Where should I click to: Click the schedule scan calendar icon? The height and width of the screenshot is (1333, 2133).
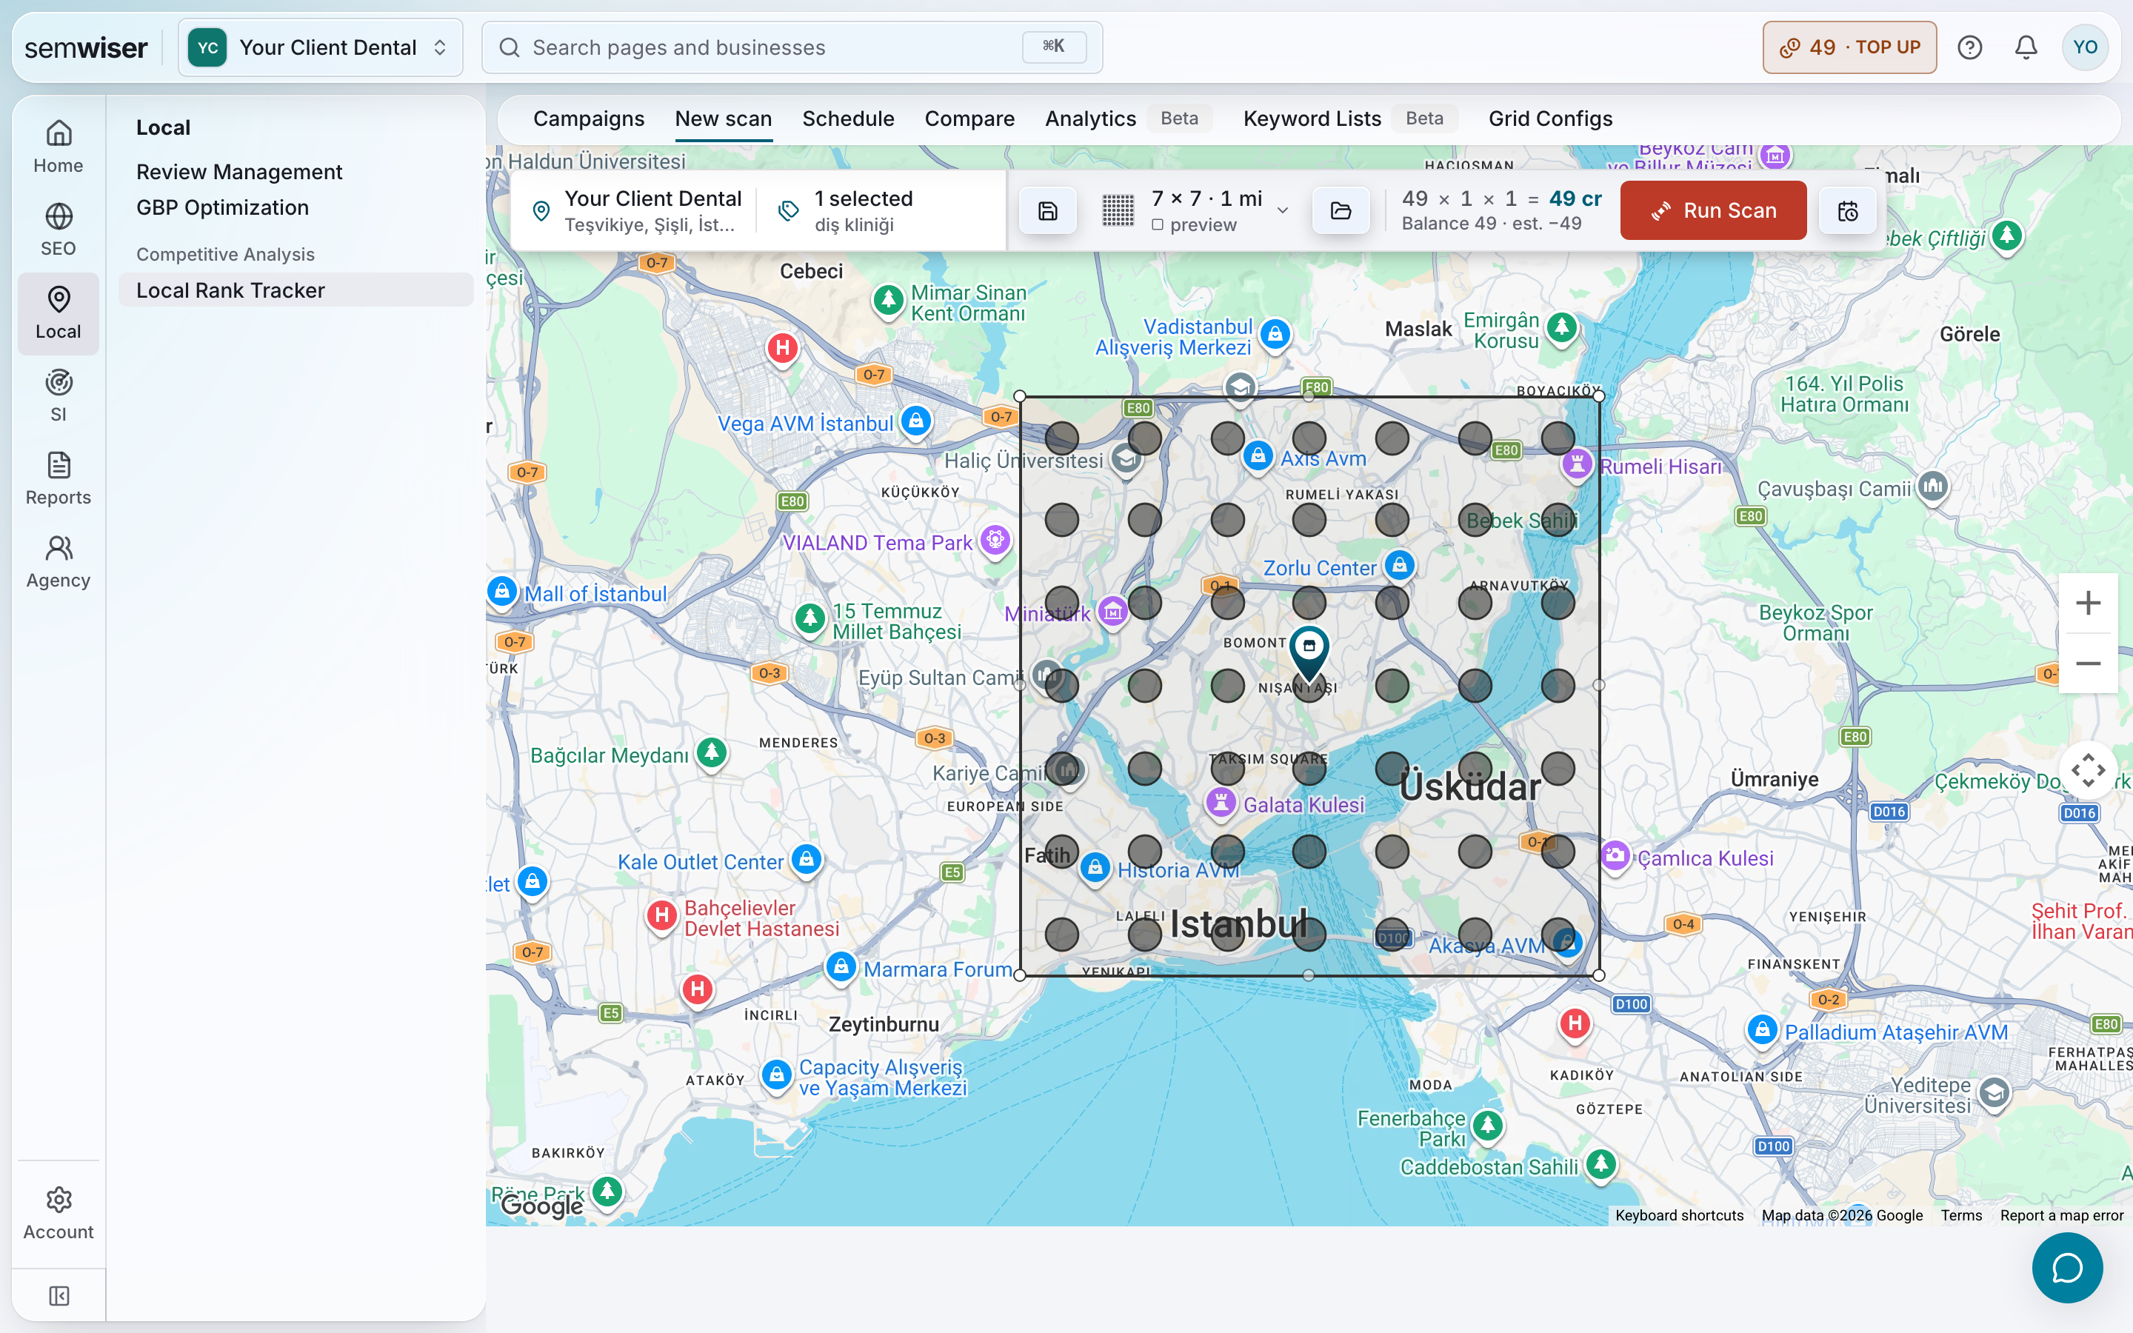[x=1847, y=211]
